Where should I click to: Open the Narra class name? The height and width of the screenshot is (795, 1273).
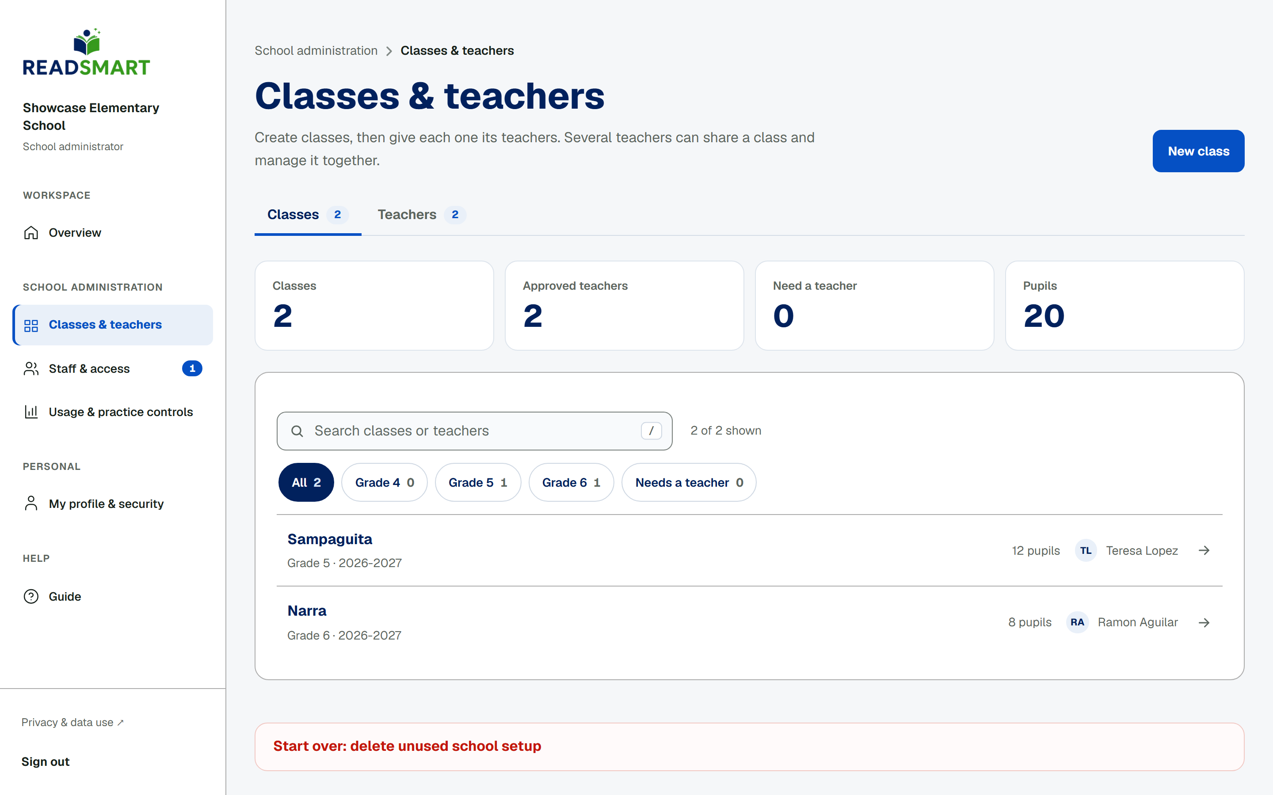point(307,610)
